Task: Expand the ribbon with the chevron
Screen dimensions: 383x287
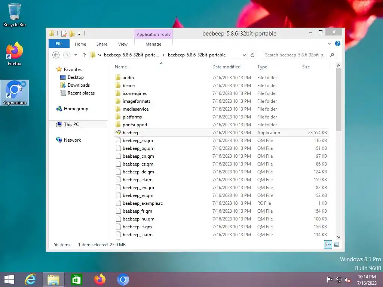Action: pyautogui.click(x=329, y=44)
